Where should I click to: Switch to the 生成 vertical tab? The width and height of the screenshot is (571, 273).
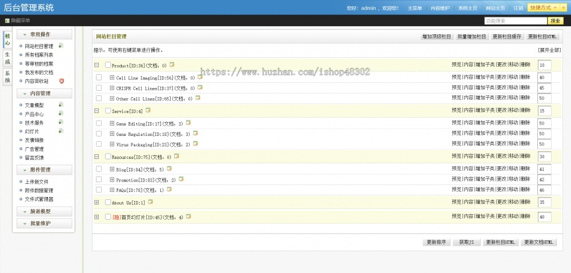point(7,59)
